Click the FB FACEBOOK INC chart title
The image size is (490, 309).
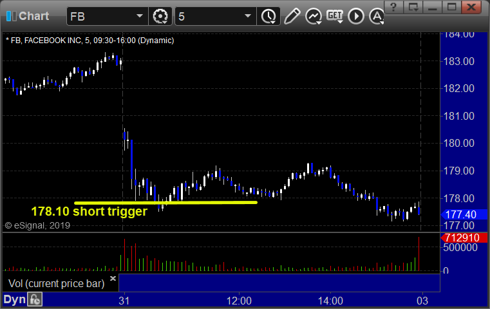click(x=90, y=41)
